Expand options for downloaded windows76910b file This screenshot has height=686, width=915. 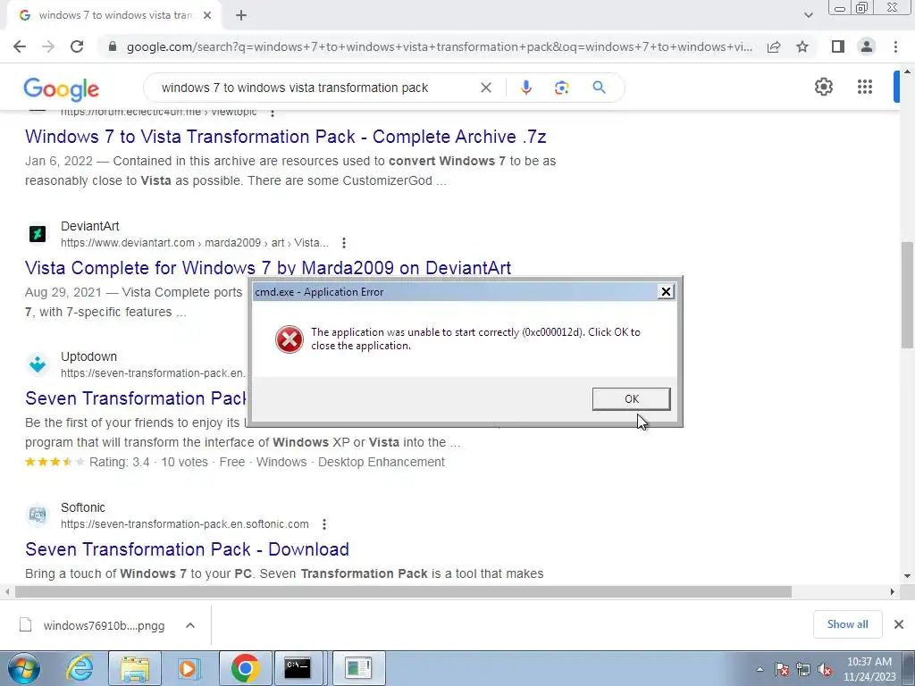[x=189, y=625]
